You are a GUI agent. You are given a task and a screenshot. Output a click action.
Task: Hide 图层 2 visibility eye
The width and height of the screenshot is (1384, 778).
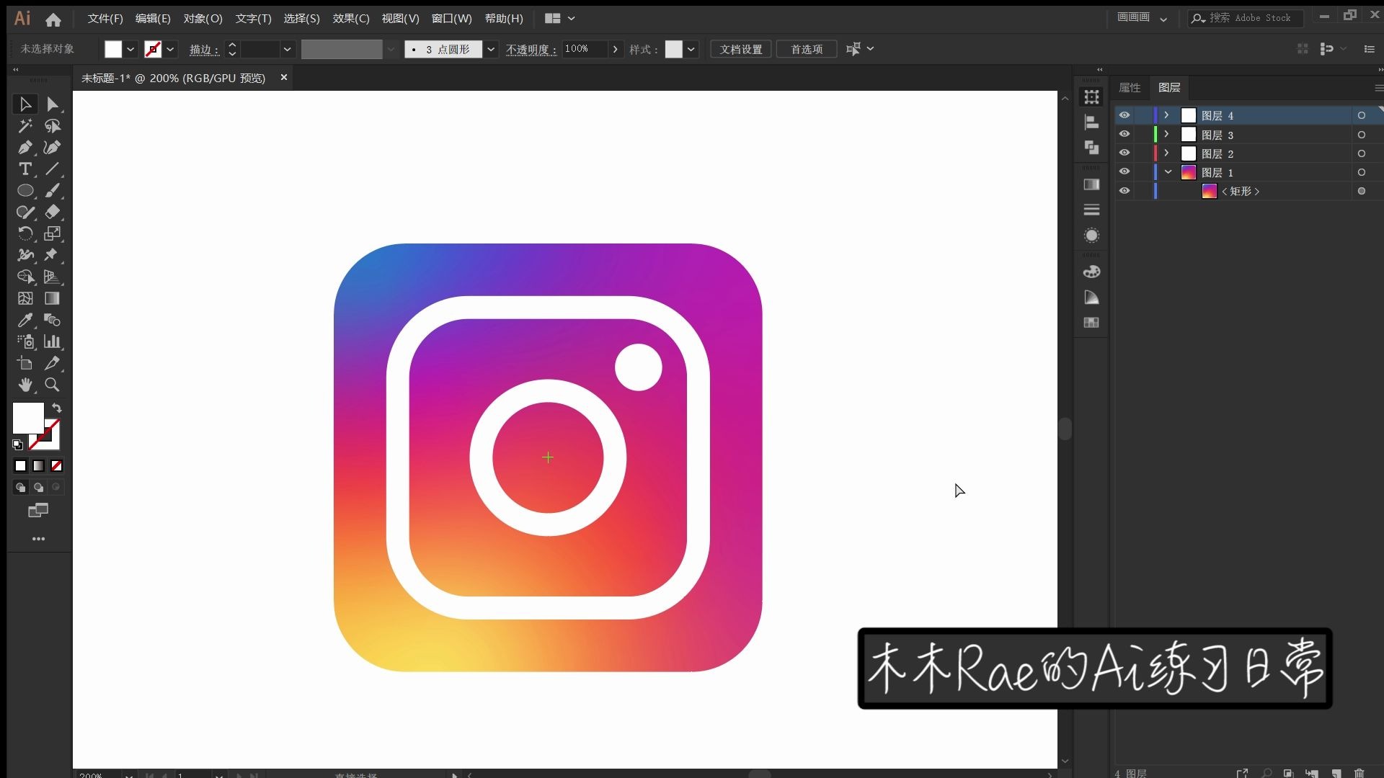click(1124, 153)
